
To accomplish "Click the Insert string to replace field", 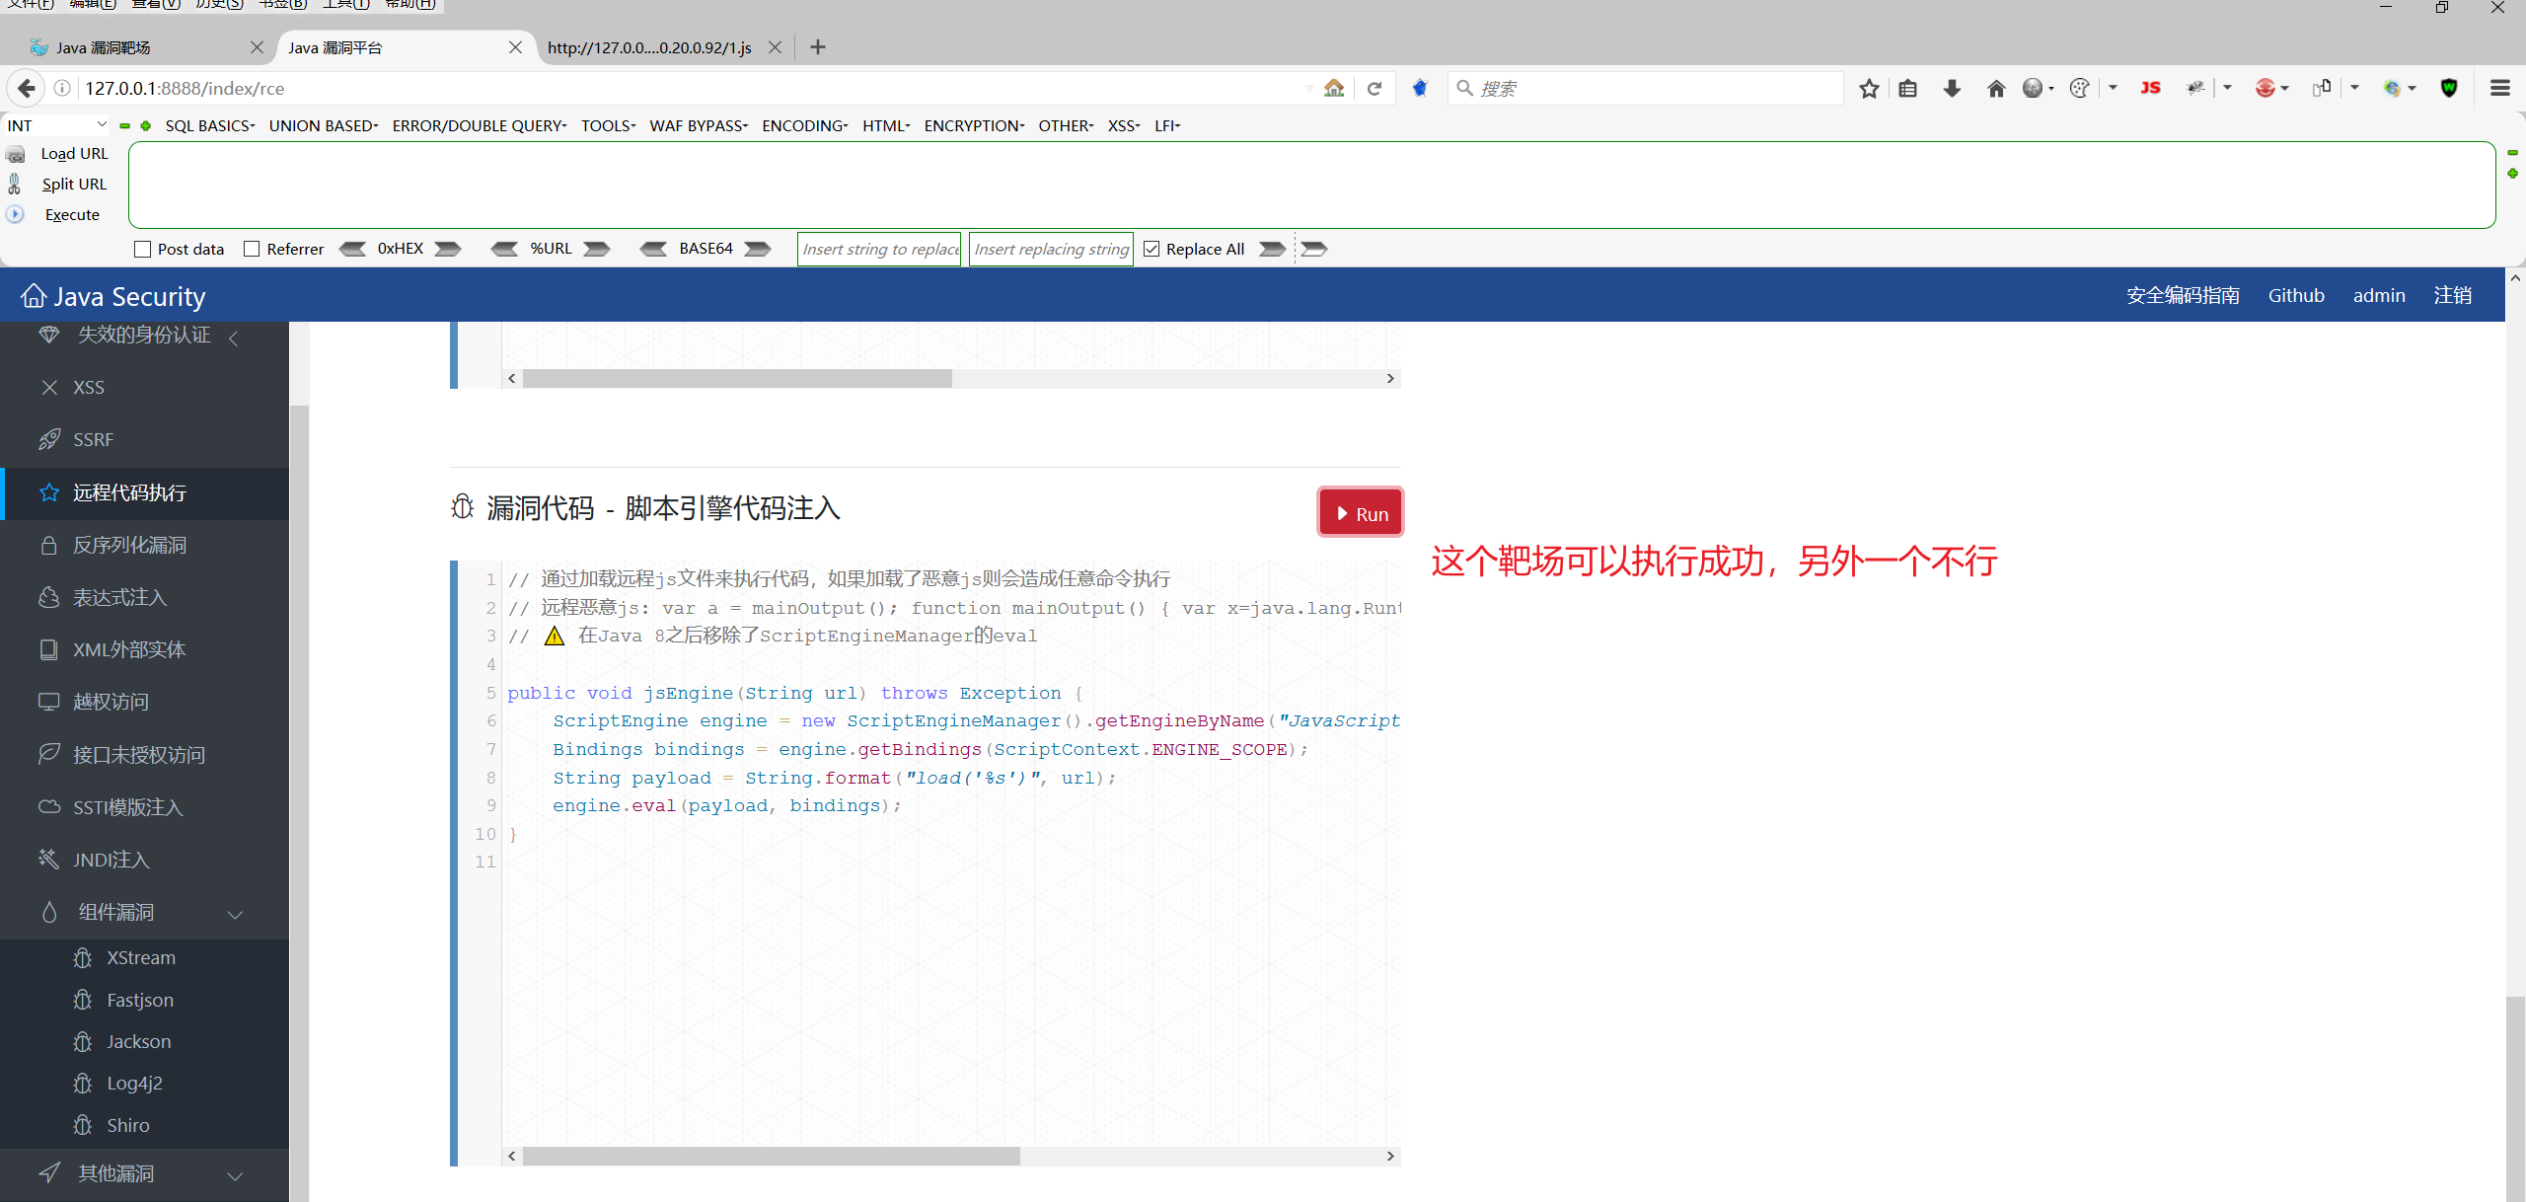I will (879, 249).
